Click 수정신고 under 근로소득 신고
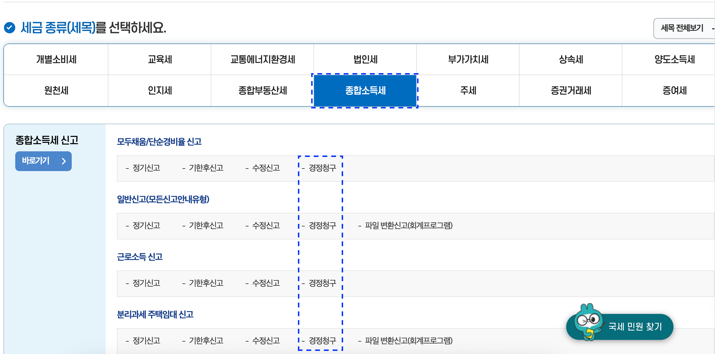 [266, 283]
